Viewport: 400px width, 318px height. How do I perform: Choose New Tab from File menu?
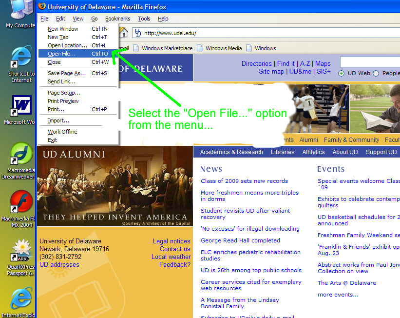coord(78,37)
